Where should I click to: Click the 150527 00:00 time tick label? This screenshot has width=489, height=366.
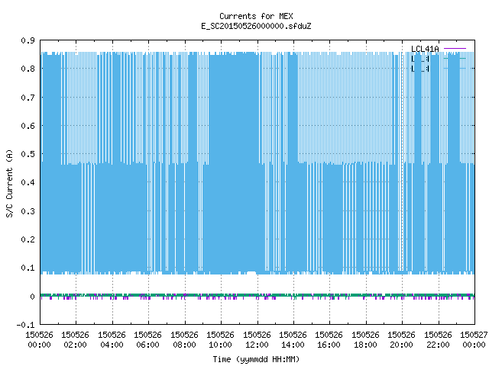pyautogui.click(x=474, y=340)
